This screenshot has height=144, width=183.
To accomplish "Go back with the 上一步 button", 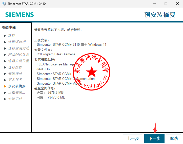I will pos(133,138).
